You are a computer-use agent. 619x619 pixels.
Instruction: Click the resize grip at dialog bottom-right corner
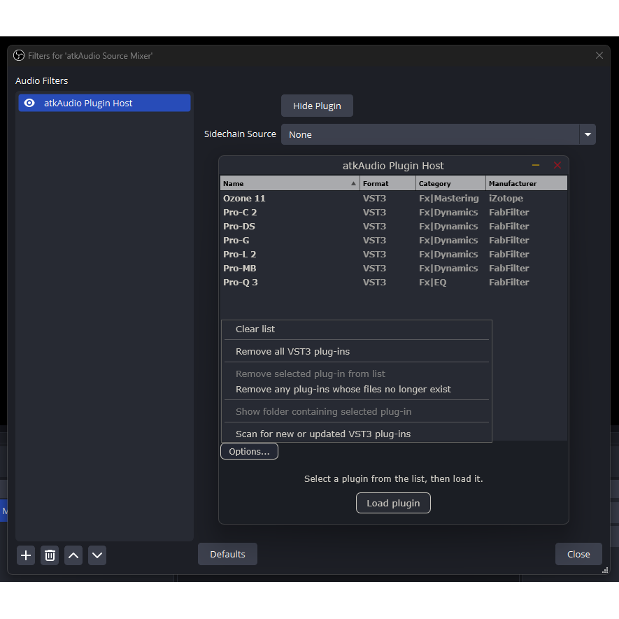coord(605,570)
